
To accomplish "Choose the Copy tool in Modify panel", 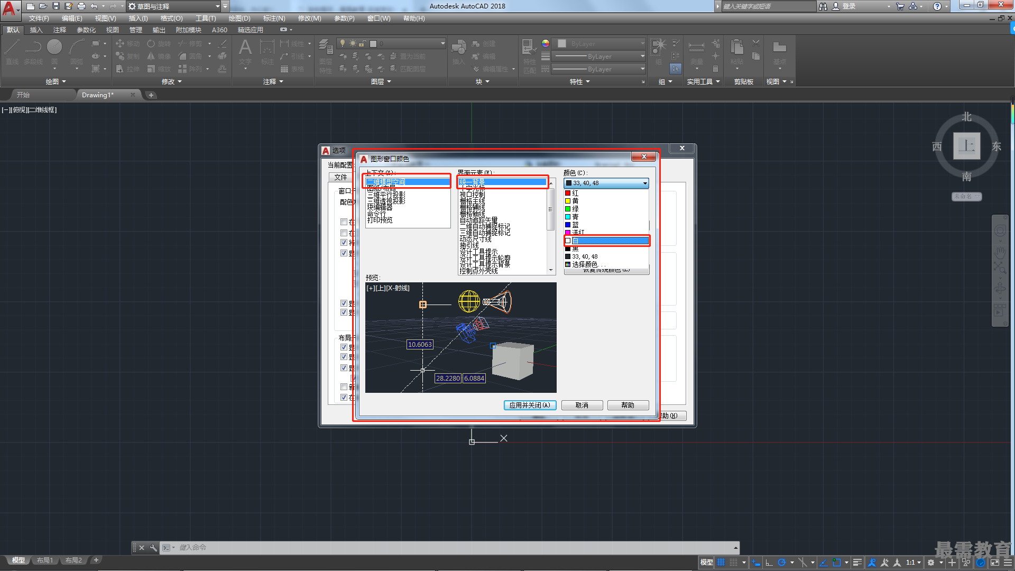I will [128, 56].
